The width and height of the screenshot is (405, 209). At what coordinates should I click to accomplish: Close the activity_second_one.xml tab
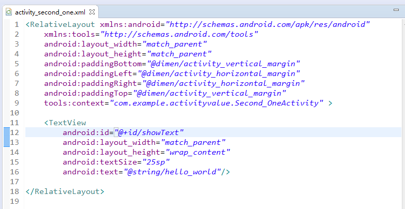(x=92, y=12)
